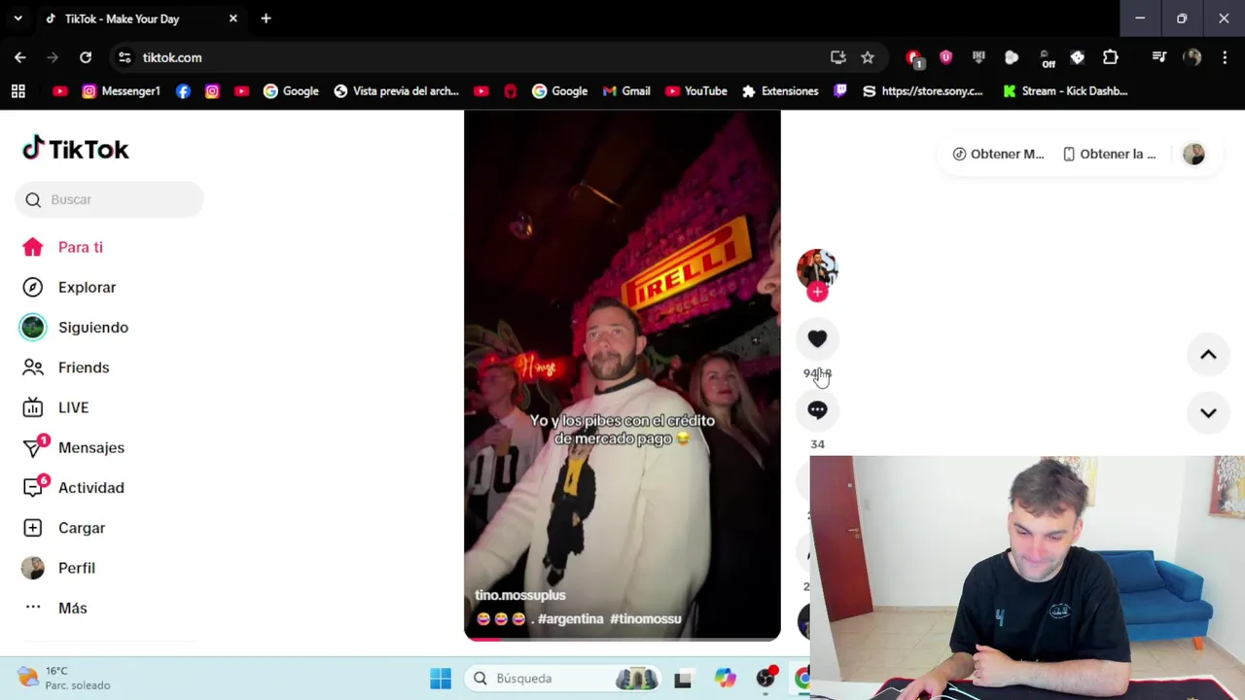Open Stream - Kick Dashb... bookmark
The image size is (1245, 700).
(1065, 91)
